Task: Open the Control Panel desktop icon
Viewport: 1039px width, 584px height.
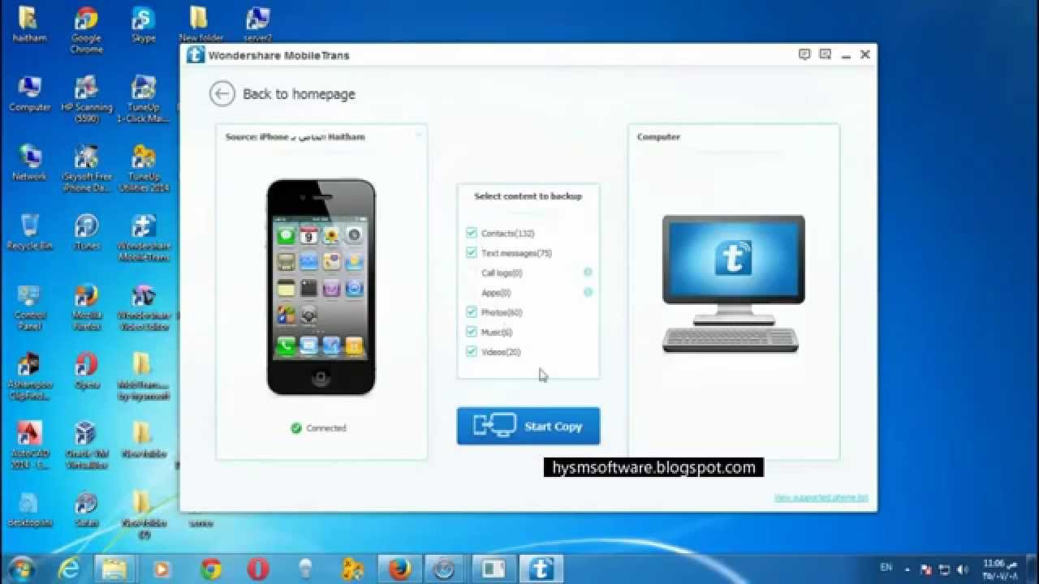Action: (x=29, y=308)
